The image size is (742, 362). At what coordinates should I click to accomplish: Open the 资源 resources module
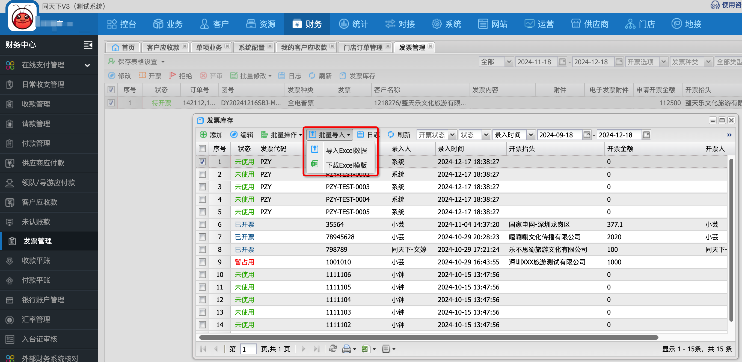click(261, 24)
